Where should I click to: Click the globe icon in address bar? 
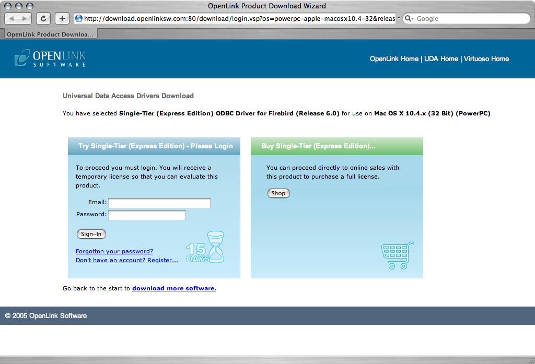[79, 18]
